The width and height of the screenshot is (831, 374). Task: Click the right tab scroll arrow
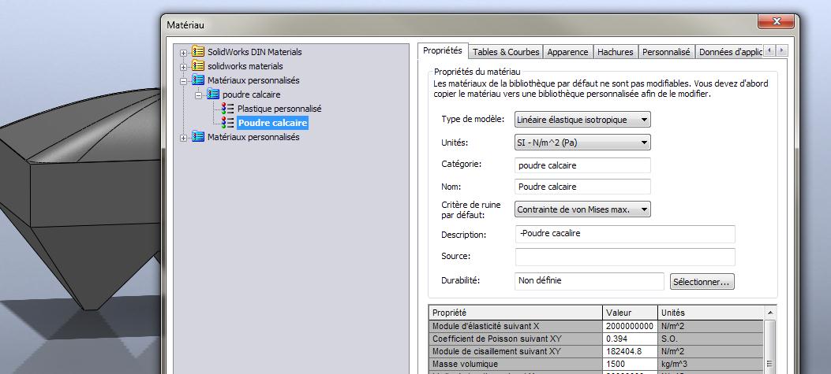(782, 50)
